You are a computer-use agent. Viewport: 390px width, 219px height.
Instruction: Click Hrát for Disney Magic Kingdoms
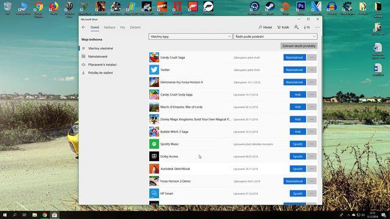[298, 119]
